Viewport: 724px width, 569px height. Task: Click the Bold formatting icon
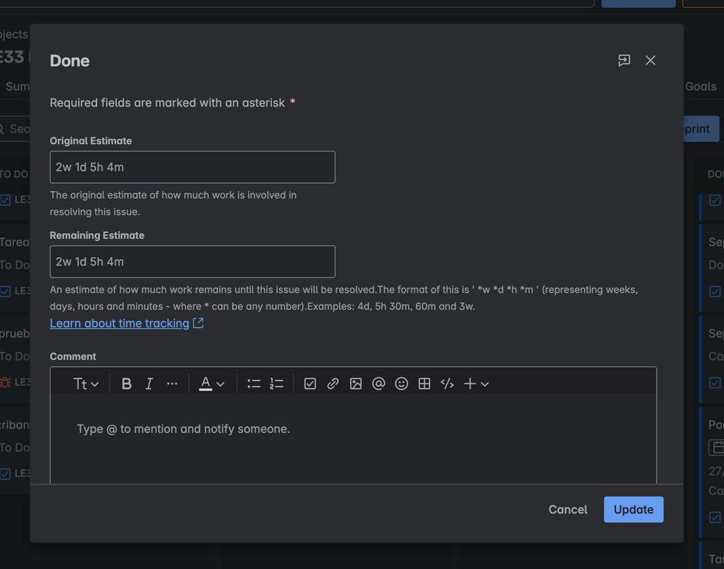pos(126,384)
